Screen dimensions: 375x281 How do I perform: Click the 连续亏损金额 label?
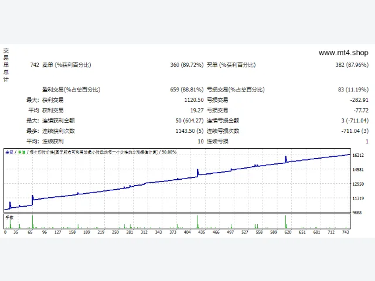point(223,121)
